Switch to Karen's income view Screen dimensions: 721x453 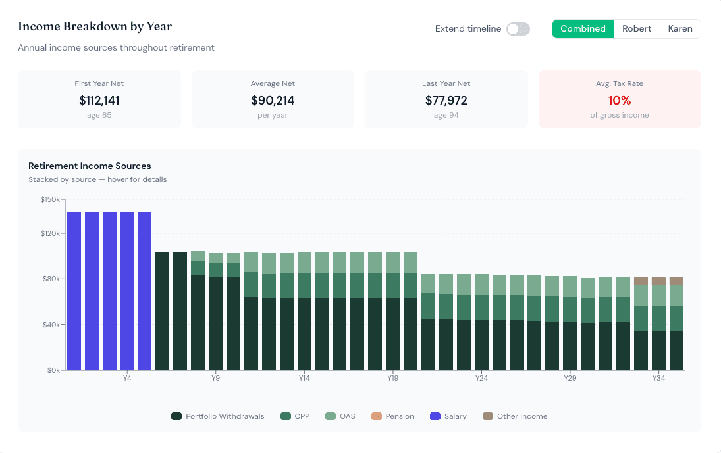680,29
